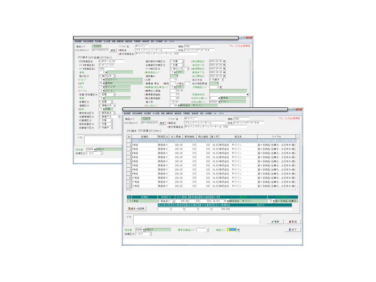The image size is (376, 282).
Task: Open 担当者 99999 dropdown in front window
Action: coord(144,230)
